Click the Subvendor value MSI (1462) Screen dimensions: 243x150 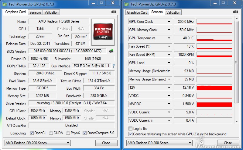93,59
